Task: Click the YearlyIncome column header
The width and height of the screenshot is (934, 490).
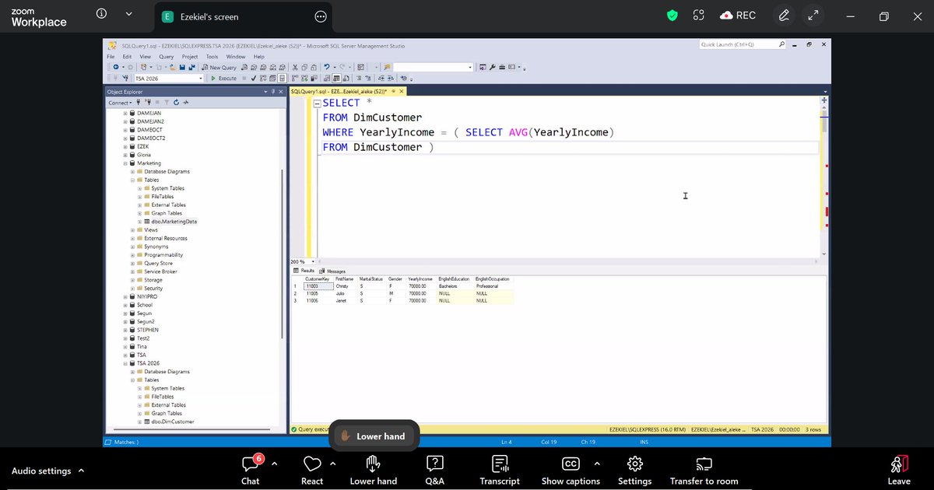Action: (x=421, y=278)
